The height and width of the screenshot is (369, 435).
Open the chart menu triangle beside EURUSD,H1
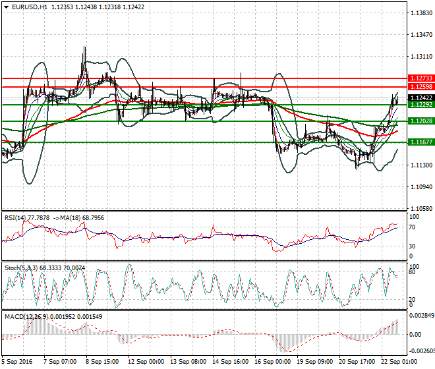tap(7, 7)
